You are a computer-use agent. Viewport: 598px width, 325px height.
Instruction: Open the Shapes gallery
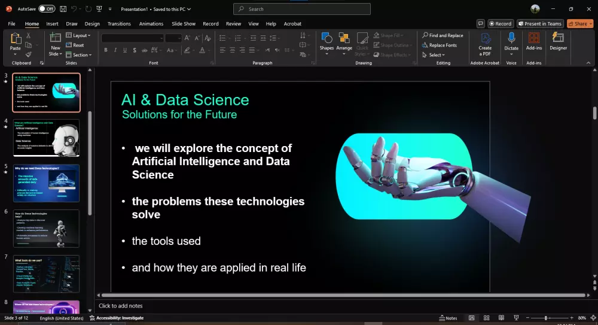tap(327, 44)
